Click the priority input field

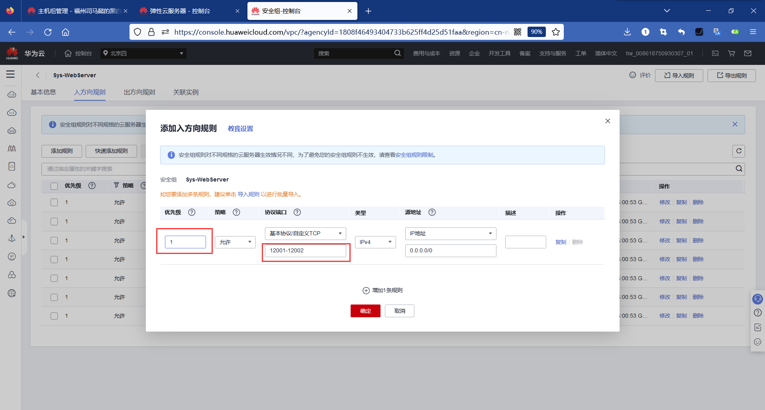pyautogui.click(x=185, y=242)
